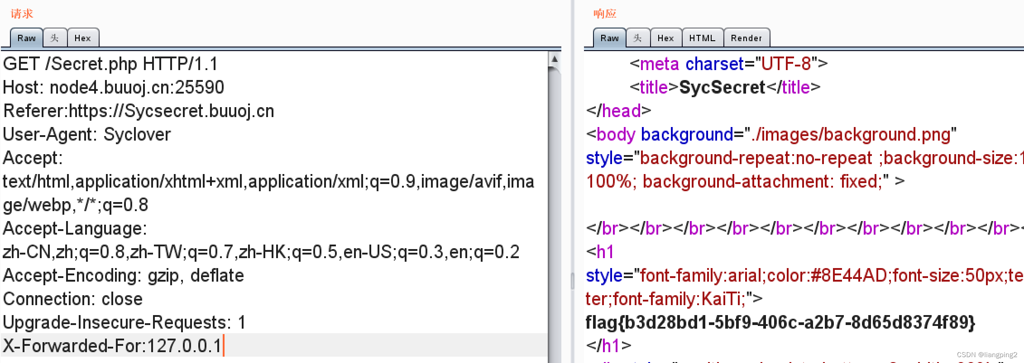Click the Accept-Encoding: gzip, deflate line
Viewport: 1024px width, 363px height.
124,275
